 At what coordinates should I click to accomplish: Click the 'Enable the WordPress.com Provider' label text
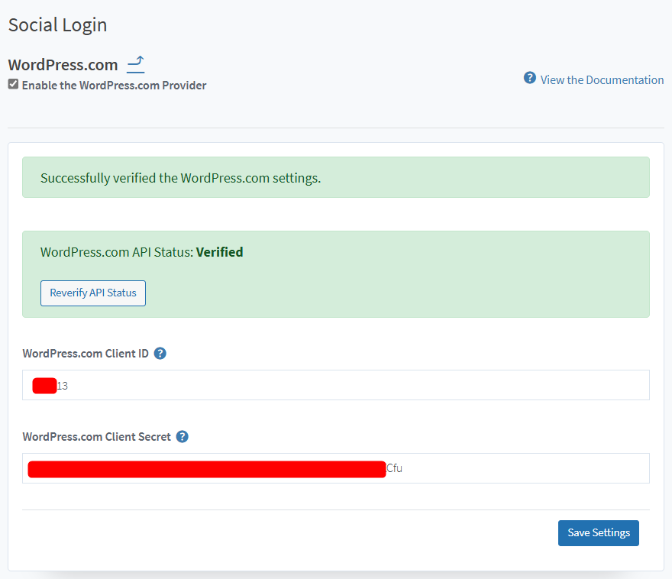pyautogui.click(x=114, y=86)
